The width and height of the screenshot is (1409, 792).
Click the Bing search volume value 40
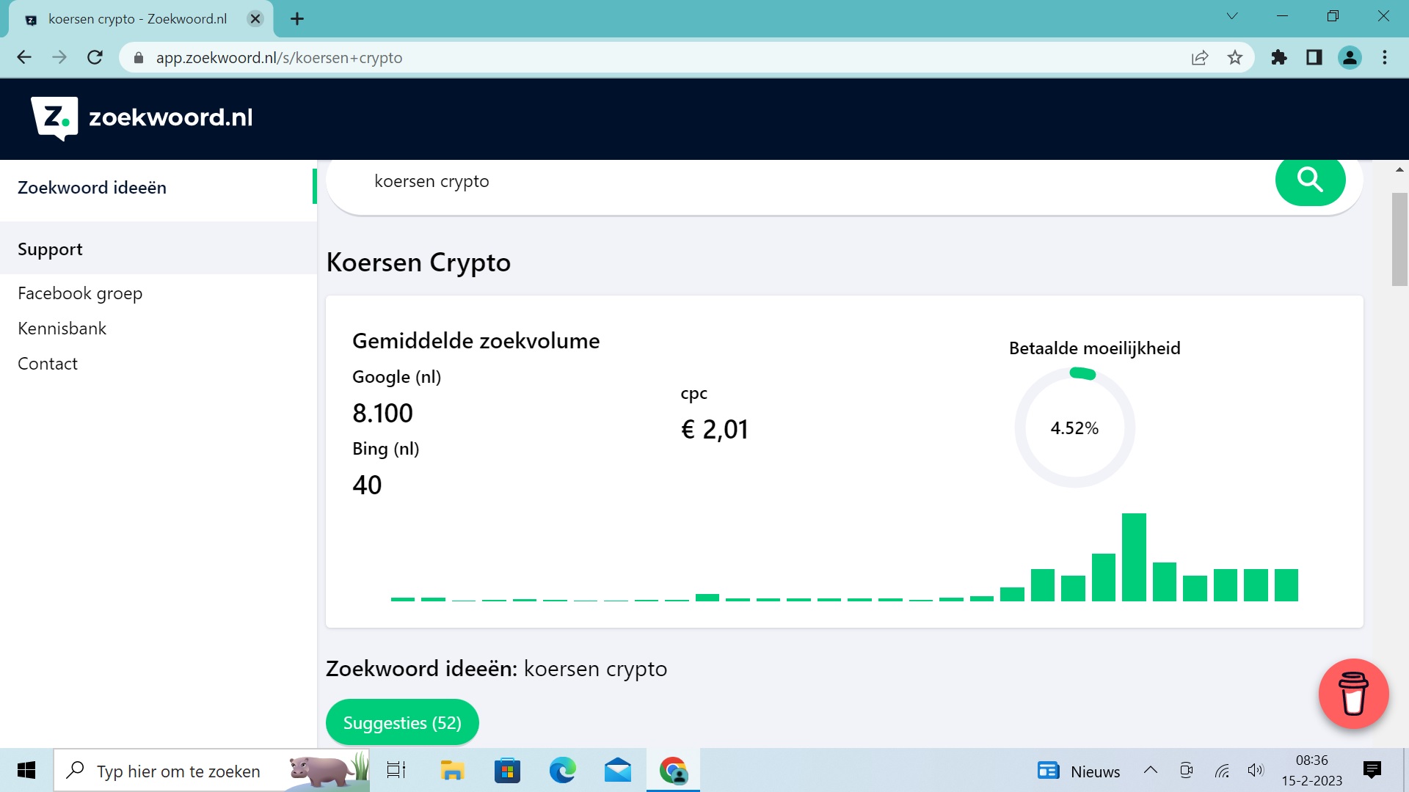[x=367, y=485]
